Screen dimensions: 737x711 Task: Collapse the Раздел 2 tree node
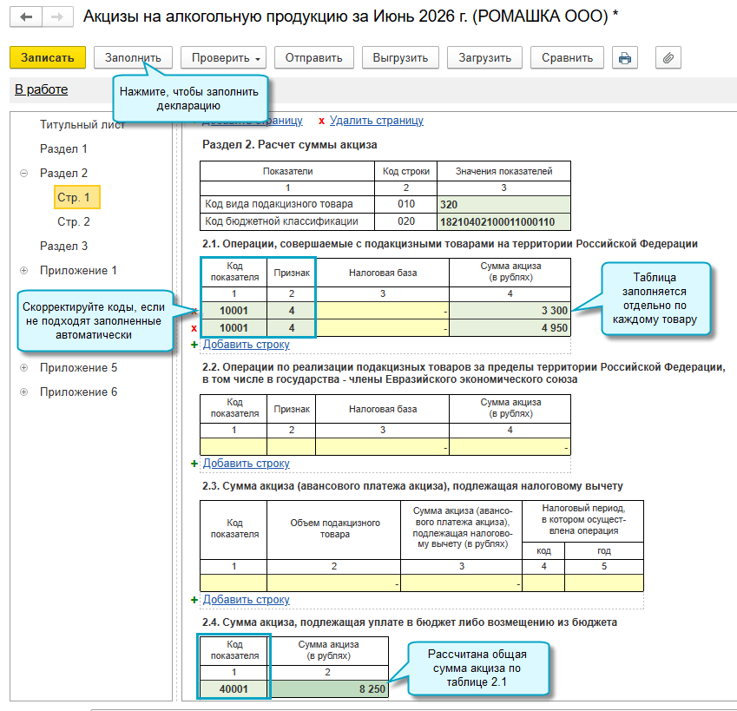point(24,174)
